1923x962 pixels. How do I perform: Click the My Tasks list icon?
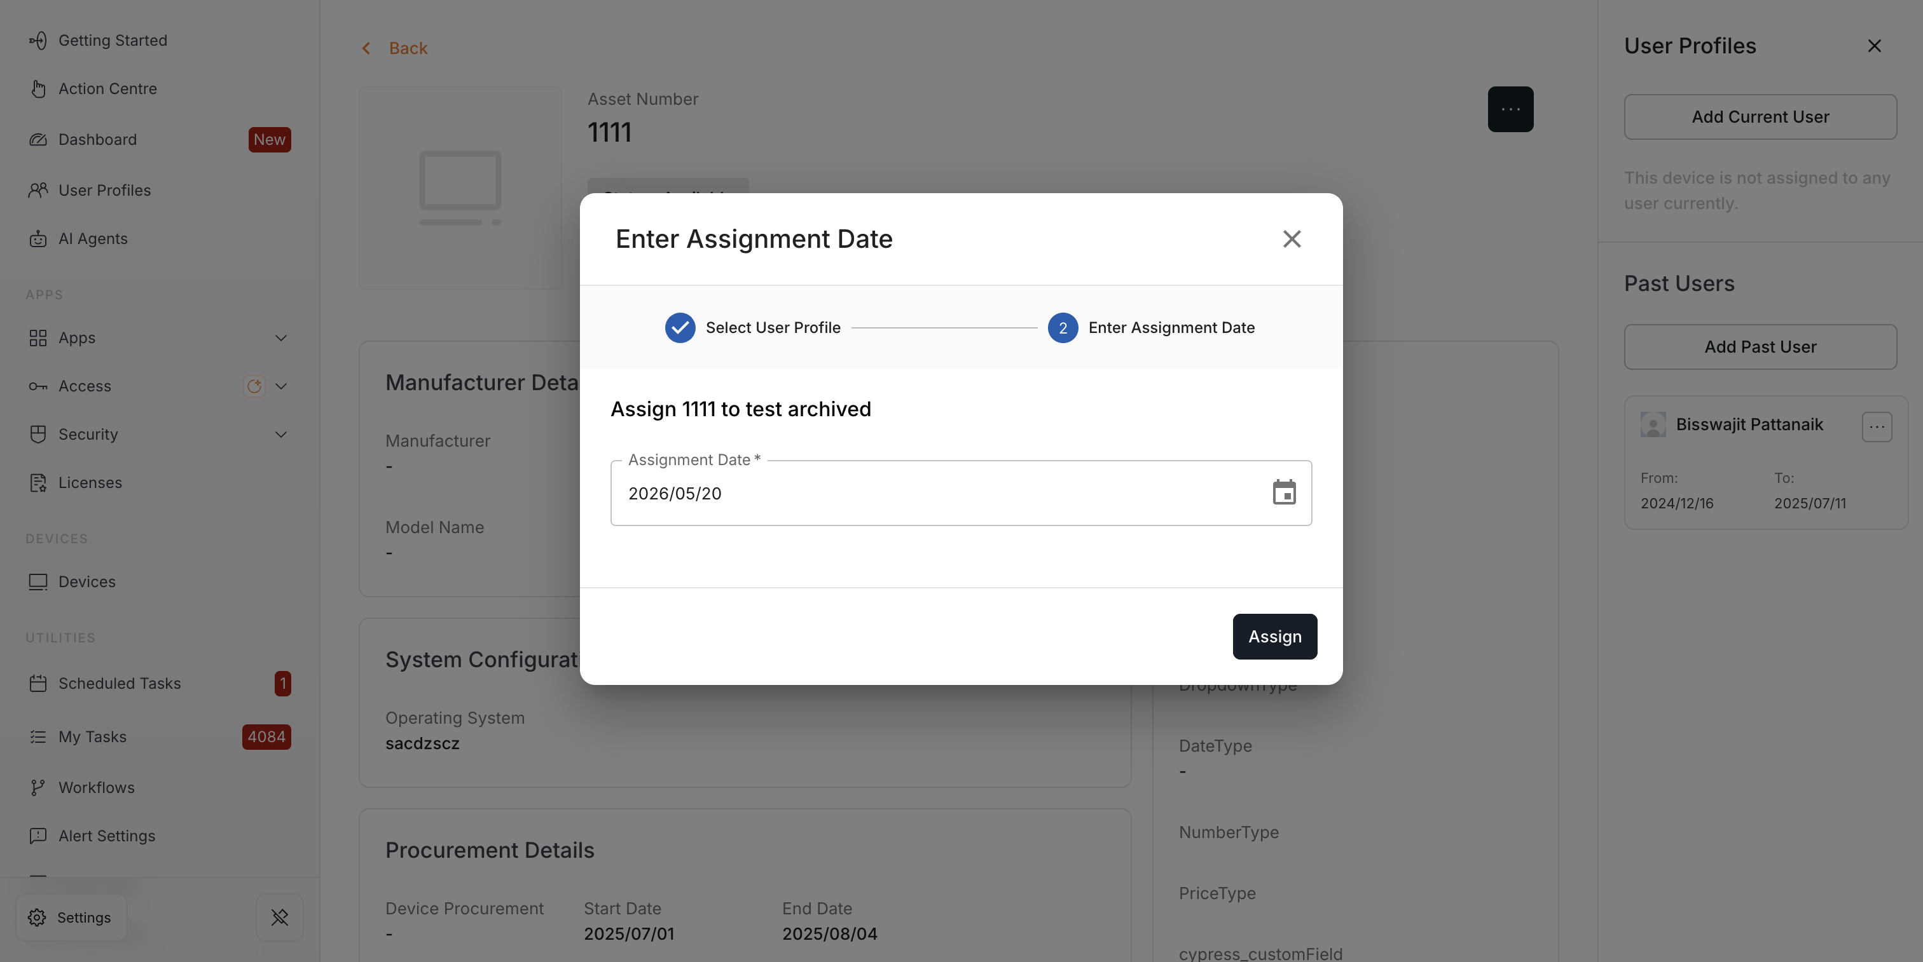[38, 737]
